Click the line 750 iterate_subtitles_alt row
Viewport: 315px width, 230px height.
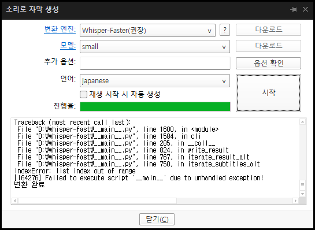(x=139, y=164)
